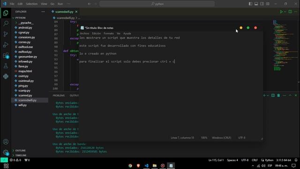Close the terminal panel
The height and width of the screenshot is (169, 300).
pos(296,95)
